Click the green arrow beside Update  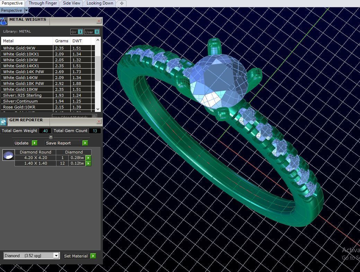(x=34, y=143)
